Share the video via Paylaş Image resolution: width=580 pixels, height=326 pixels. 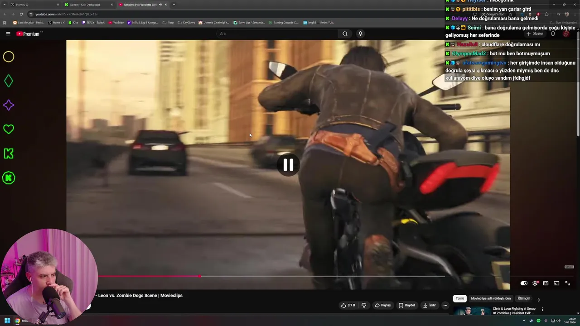pos(382,305)
